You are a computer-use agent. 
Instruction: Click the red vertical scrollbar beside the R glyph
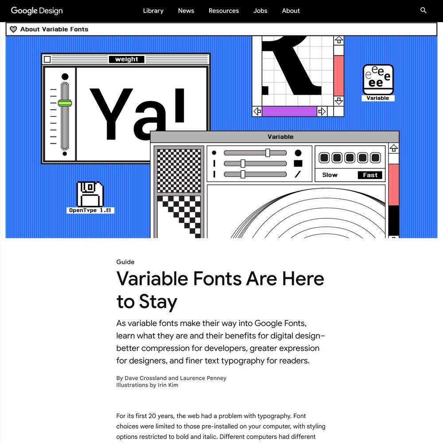tap(339, 76)
